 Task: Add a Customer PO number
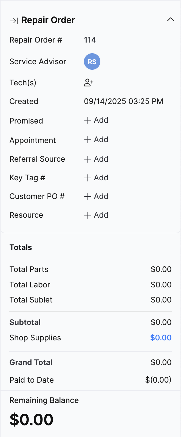pyautogui.click(x=96, y=196)
